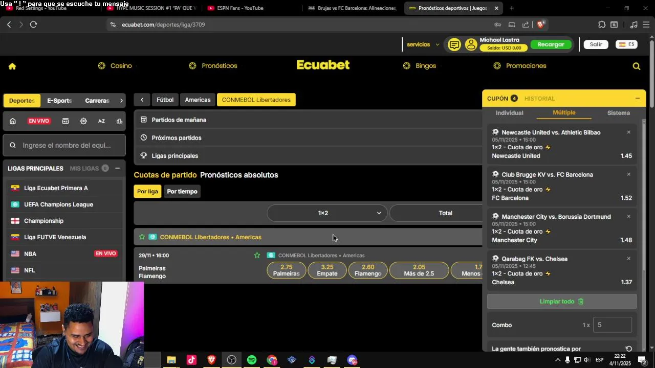The height and width of the screenshot is (368, 655).
Task: Open the browser hamburger menu
Action: click(x=646, y=25)
